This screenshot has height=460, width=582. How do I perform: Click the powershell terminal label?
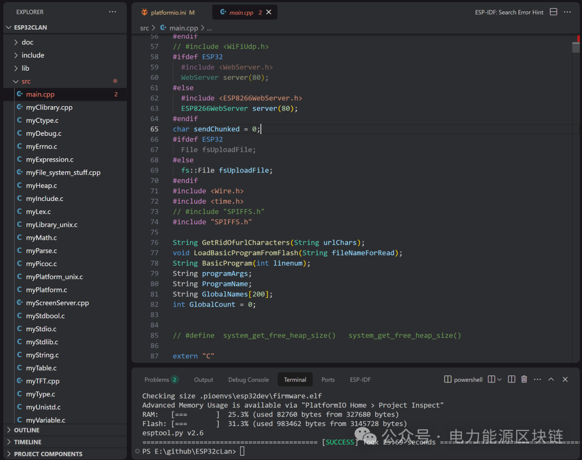(468, 380)
